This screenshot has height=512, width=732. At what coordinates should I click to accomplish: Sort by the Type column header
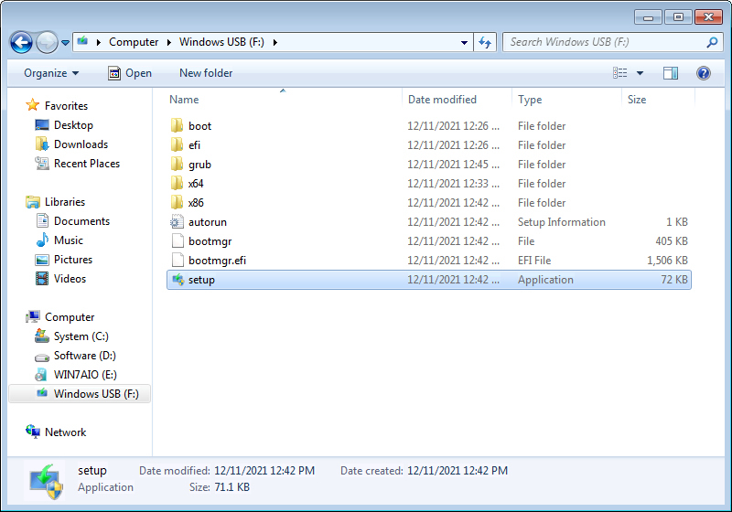tap(530, 100)
